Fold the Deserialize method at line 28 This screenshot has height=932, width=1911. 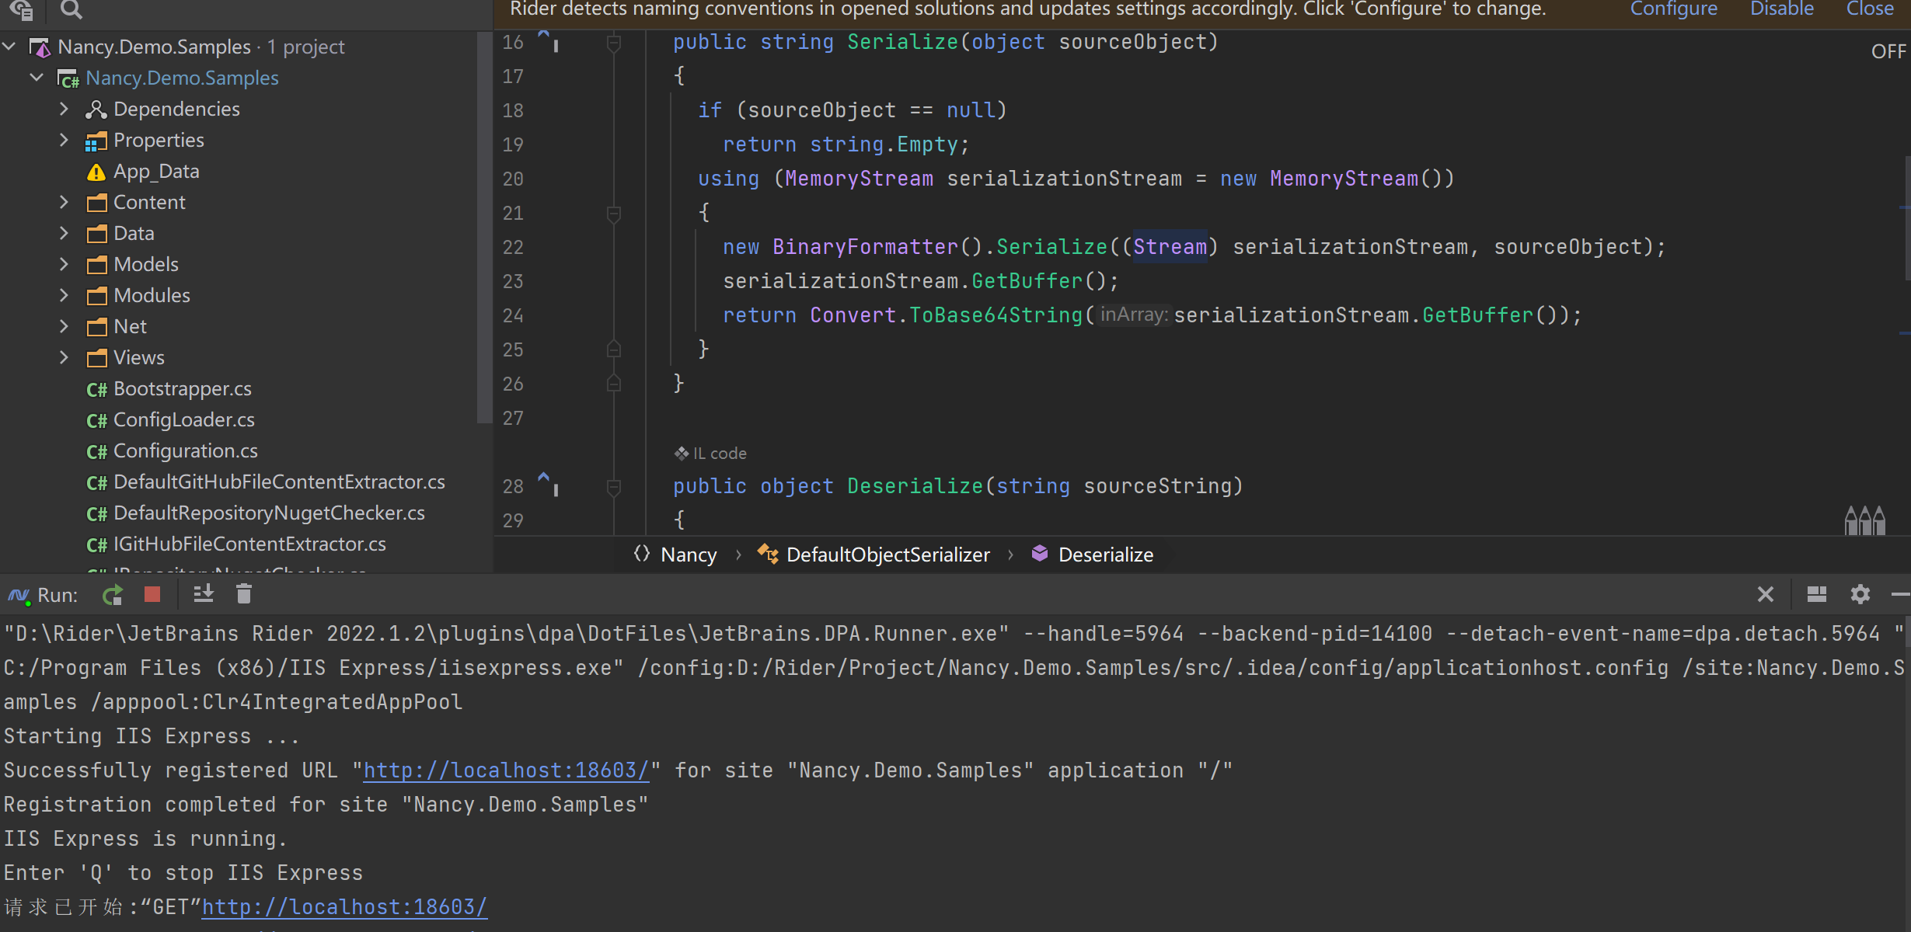613,487
